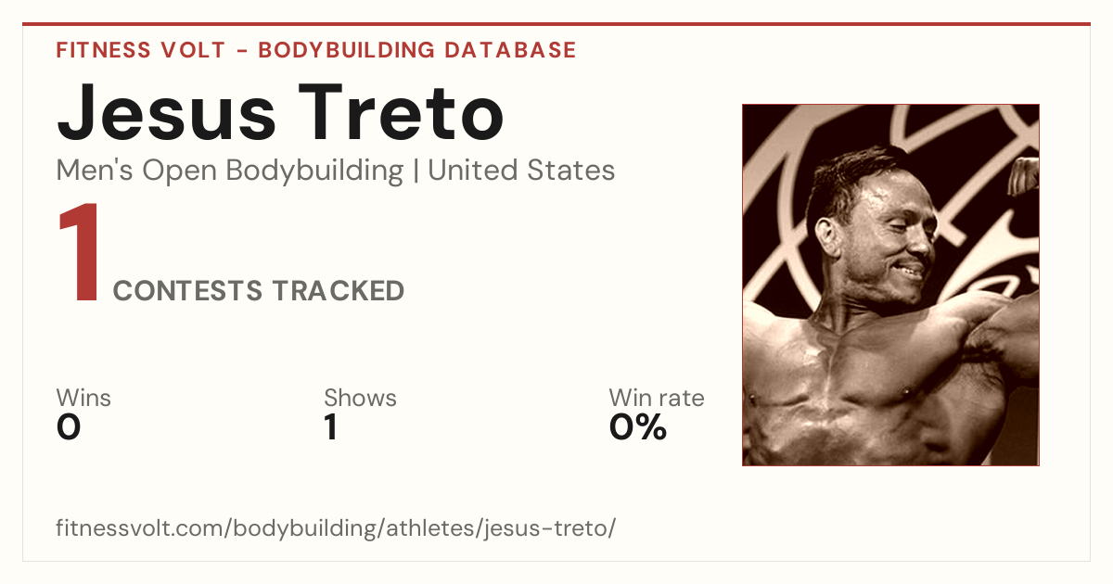Click the Win rate value 0%
This screenshot has width=1113, height=584.
(x=638, y=427)
